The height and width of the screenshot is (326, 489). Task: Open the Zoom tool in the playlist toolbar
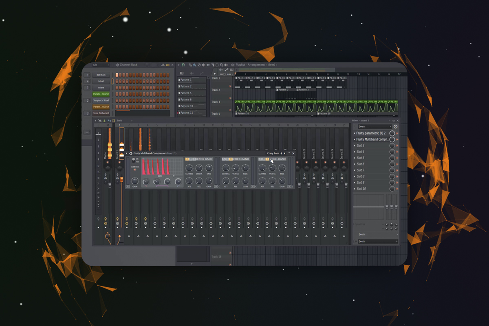point(221,65)
